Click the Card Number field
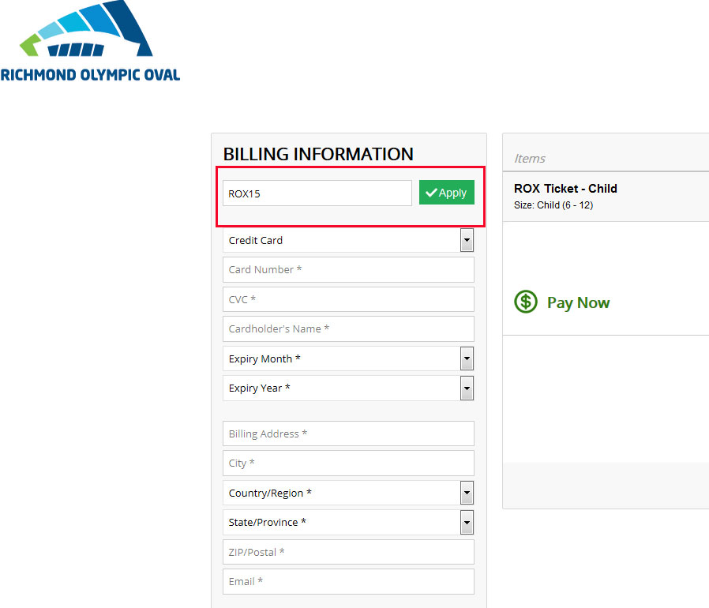The image size is (709, 608). pos(348,269)
